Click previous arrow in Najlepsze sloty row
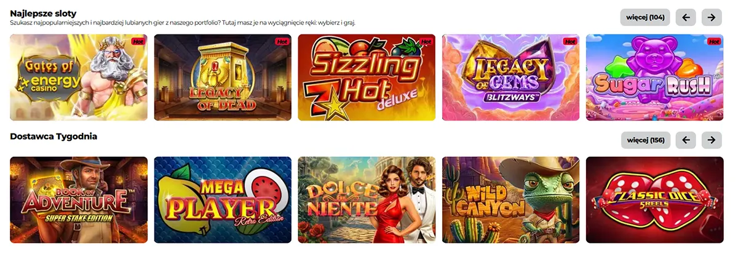The image size is (738, 254). point(686,17)
